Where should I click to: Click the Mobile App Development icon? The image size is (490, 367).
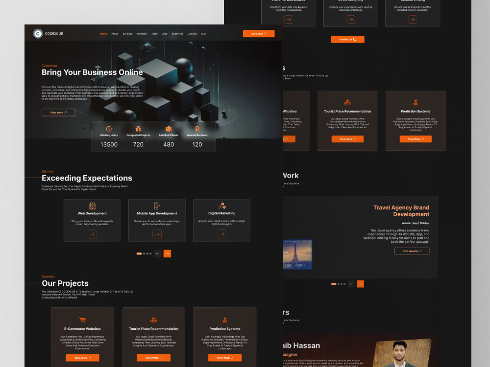coord(157,206)
